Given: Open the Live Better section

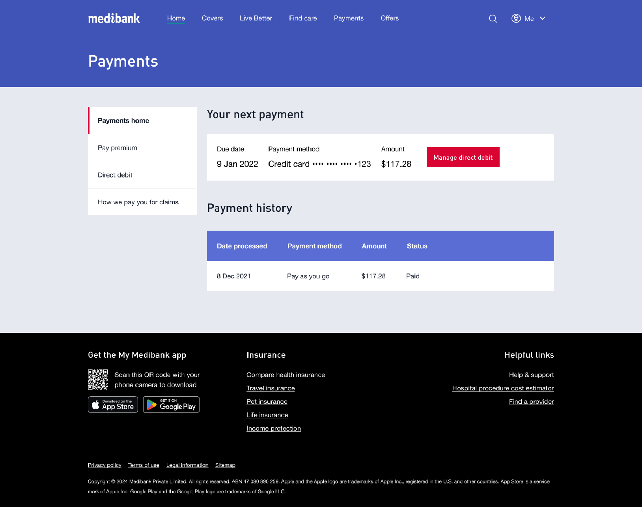Looking at the screenshot, I should point(256,18).
